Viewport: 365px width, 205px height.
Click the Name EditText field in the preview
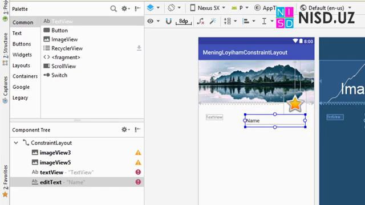click(x=275, y=121)
